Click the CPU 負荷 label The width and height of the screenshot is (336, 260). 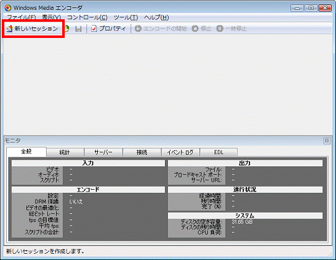[210, 233]
